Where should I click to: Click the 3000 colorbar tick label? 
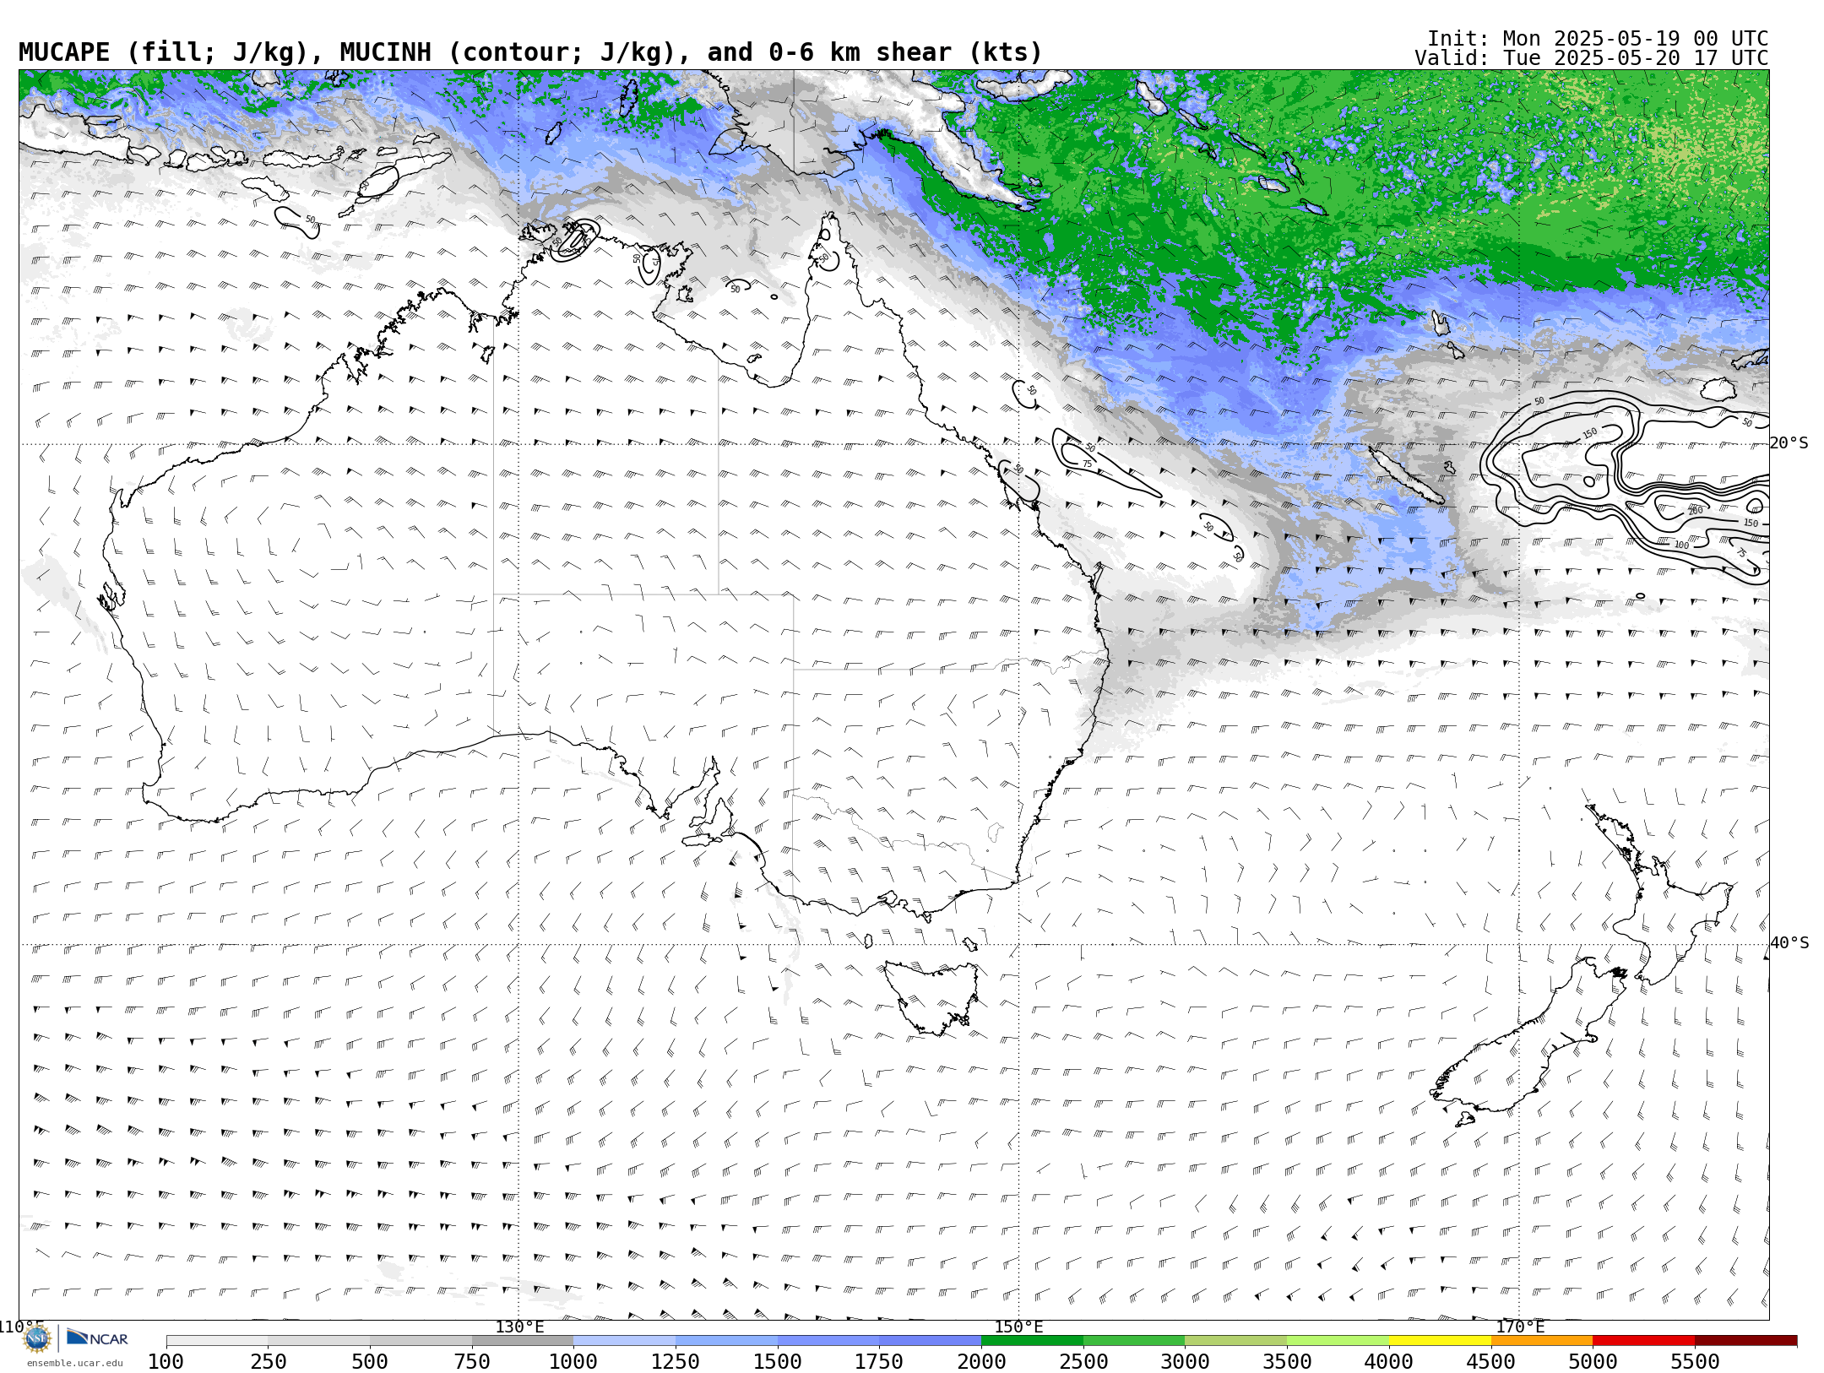pyautogui.click(x=1185, y=1362)
